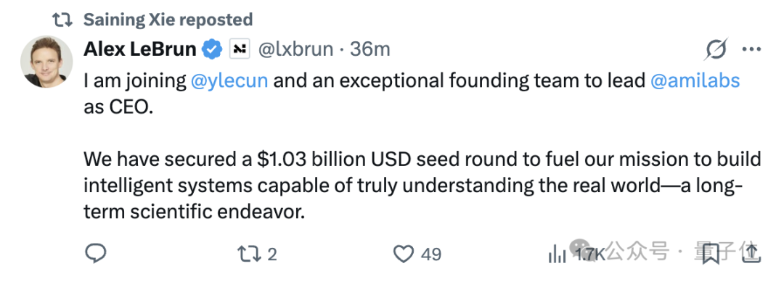Click the affiliation badge beside the verified mark
The height and width of the screenshot is (282, 784).
pyautogui.click(x=240, y=49)
